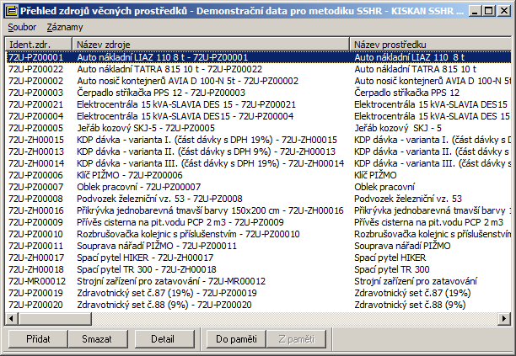Select row 72U-PZ00019
The width and height of the screenshot is (516, 356).
tap(258, 293)
